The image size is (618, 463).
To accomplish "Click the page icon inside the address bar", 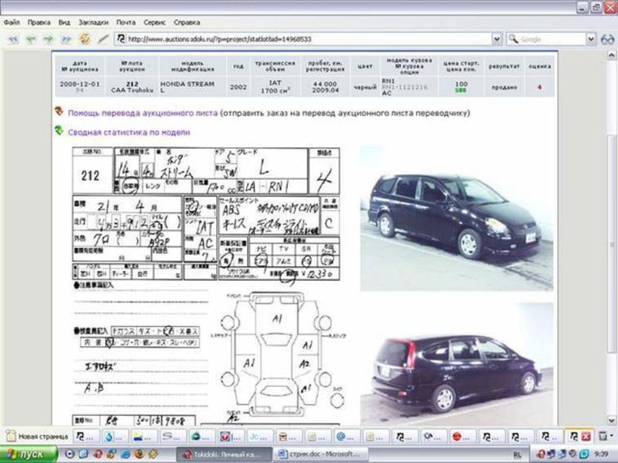I will click(121, 39).
